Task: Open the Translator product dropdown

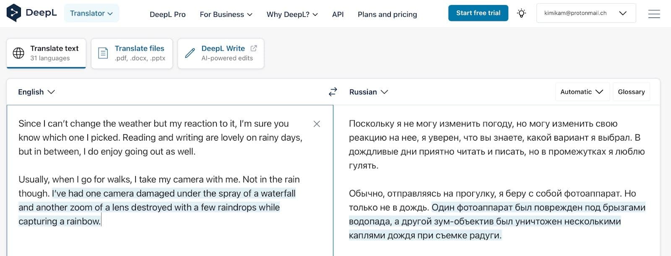Action: click(91, 13)
